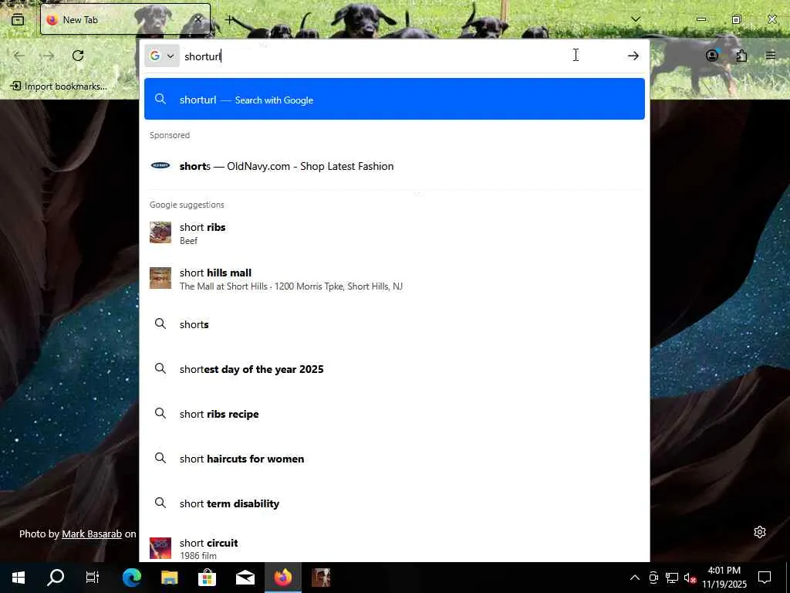Screen dimensions: 790x593
Task: Open the photo app taskbar icon
Action: (321, 578)
